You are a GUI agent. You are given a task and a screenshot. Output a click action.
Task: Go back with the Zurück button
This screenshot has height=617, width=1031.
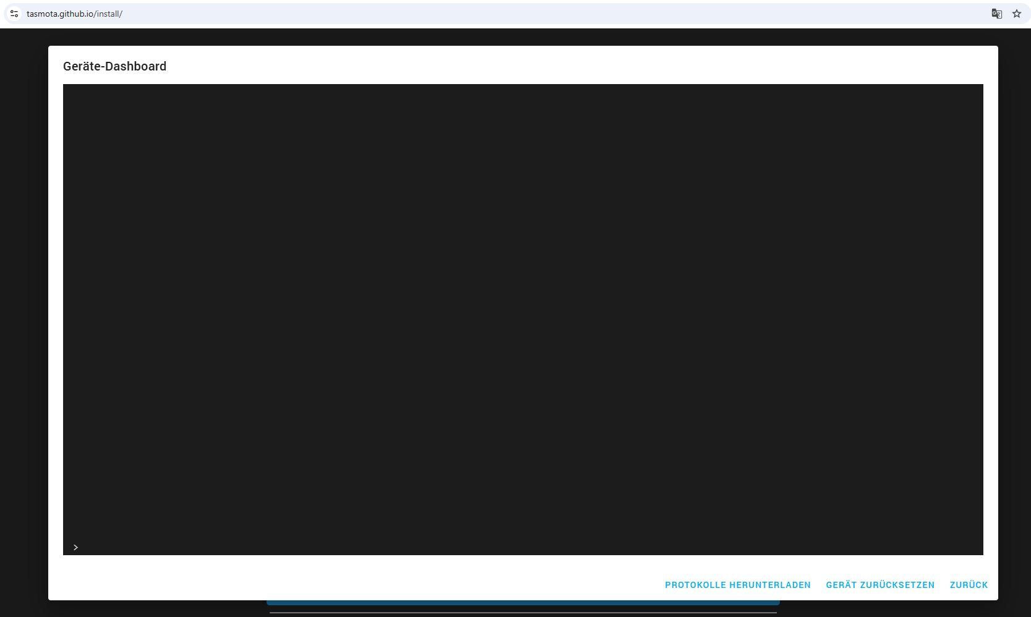969,585
